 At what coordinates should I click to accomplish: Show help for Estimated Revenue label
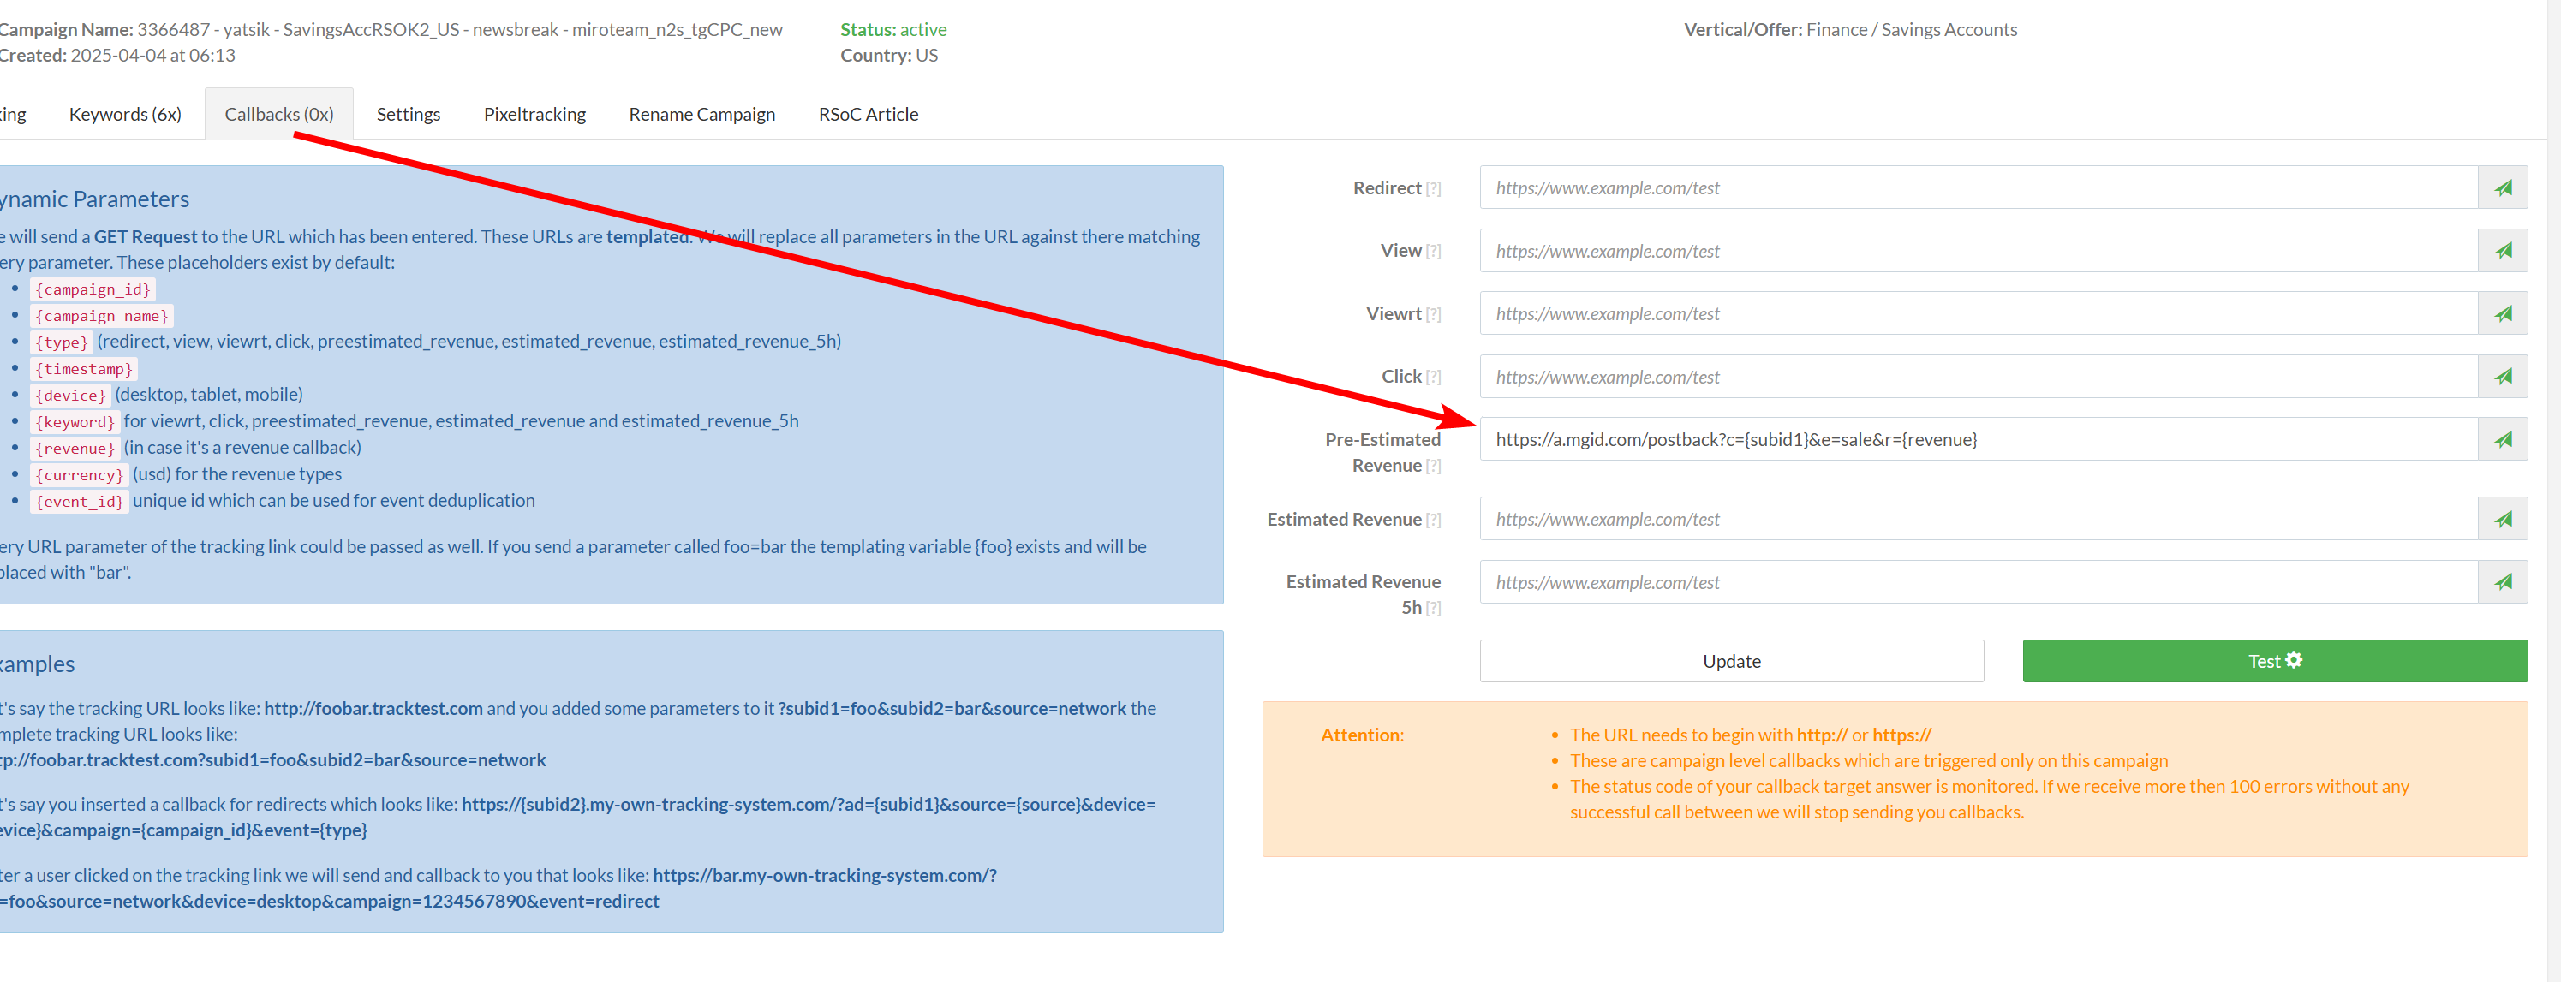click(x=1433, y=520)
